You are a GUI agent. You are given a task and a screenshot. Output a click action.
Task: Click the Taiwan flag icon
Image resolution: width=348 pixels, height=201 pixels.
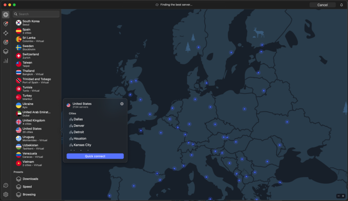19,64
